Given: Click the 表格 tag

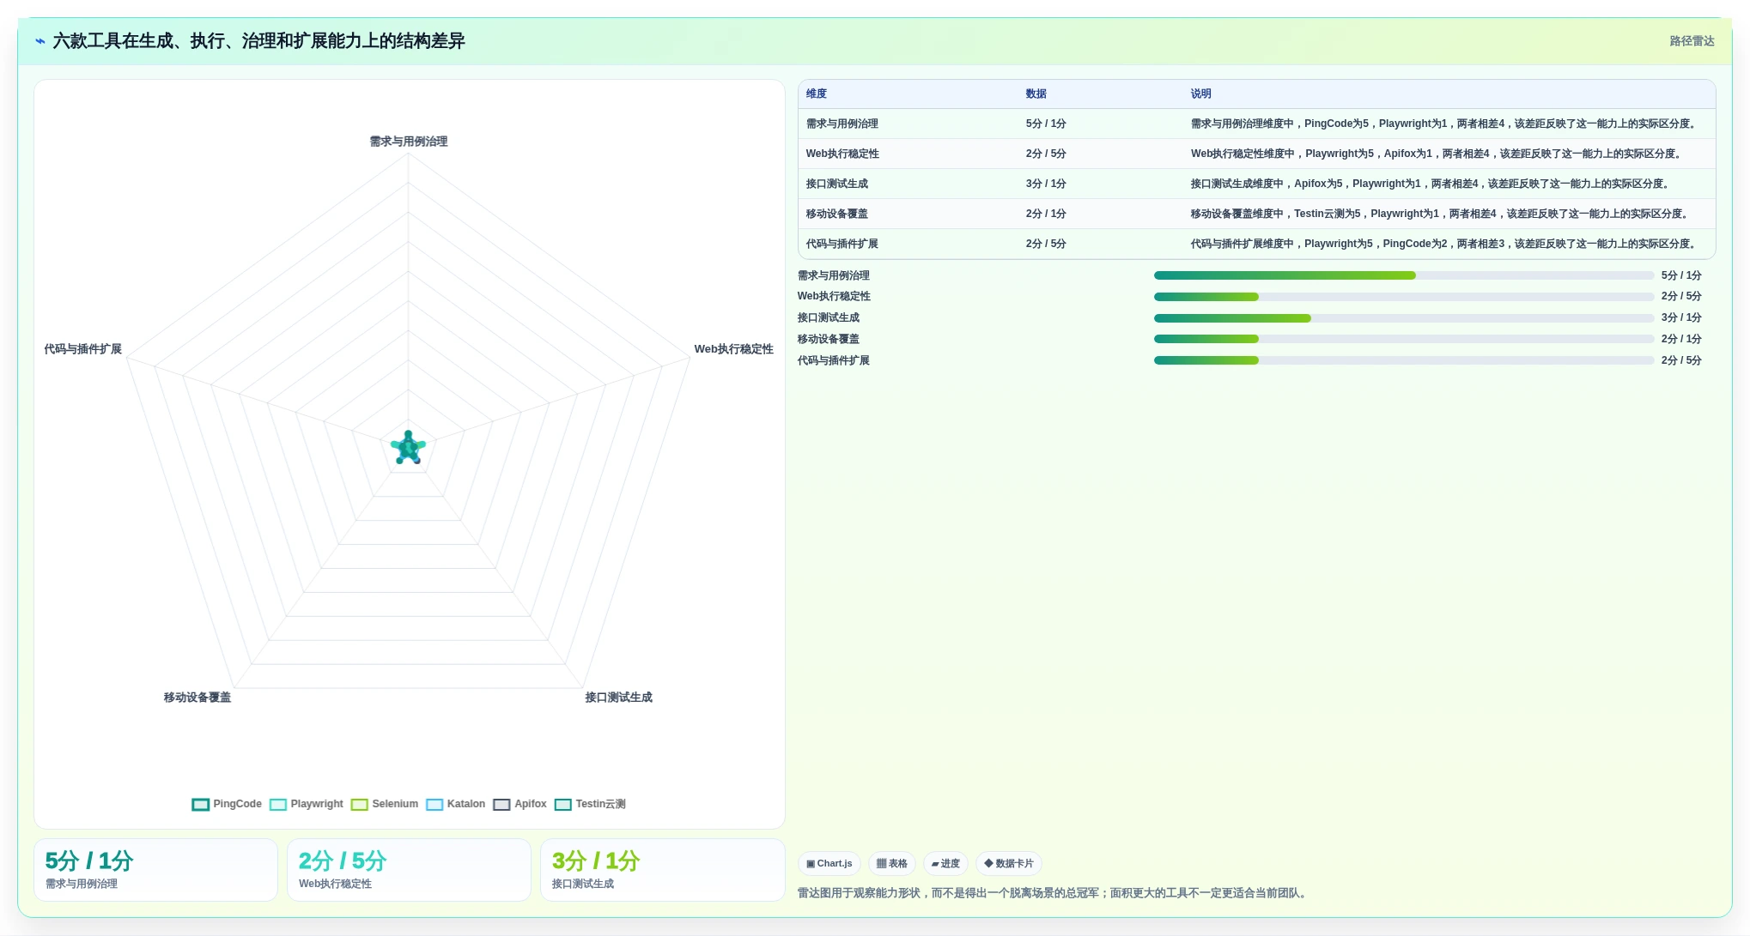Looking at the screenshot, I should pyautogui.click(x=892, y=864).
